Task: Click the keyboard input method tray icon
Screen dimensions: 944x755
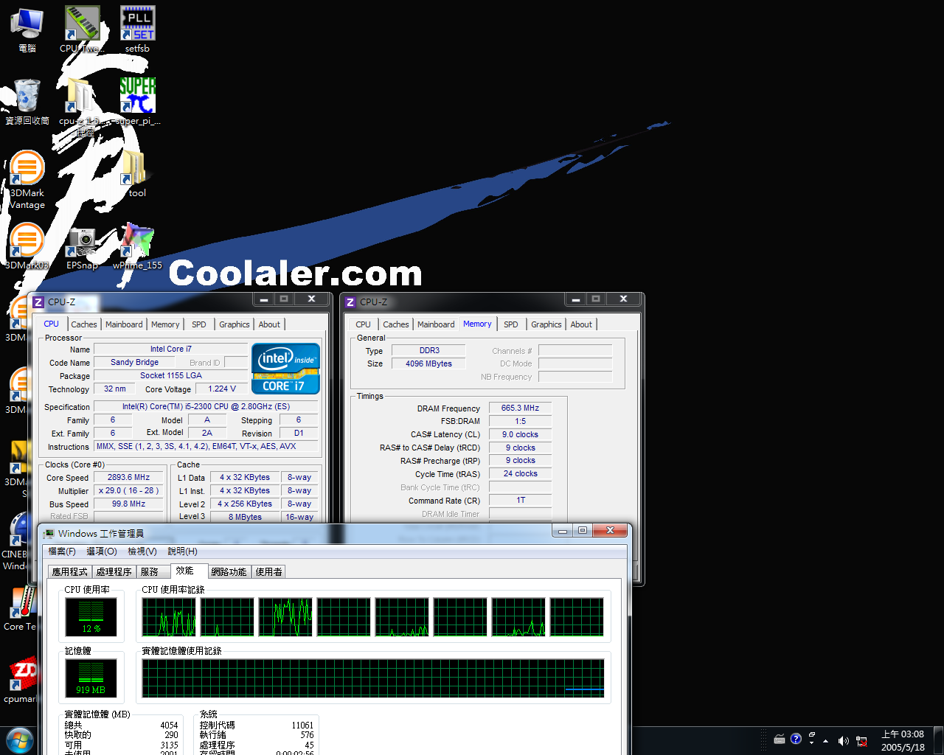Action: (x=780, y=740)
